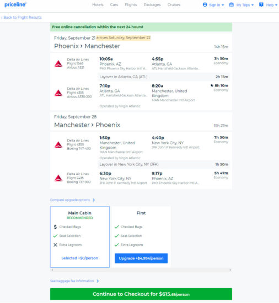Click Upgrade +$4,994/person button

point(141,258)
